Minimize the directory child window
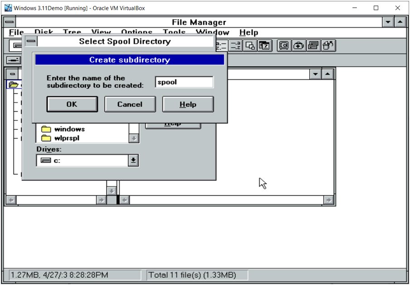The width and height of the screenshot is (410, 285). 316,74
